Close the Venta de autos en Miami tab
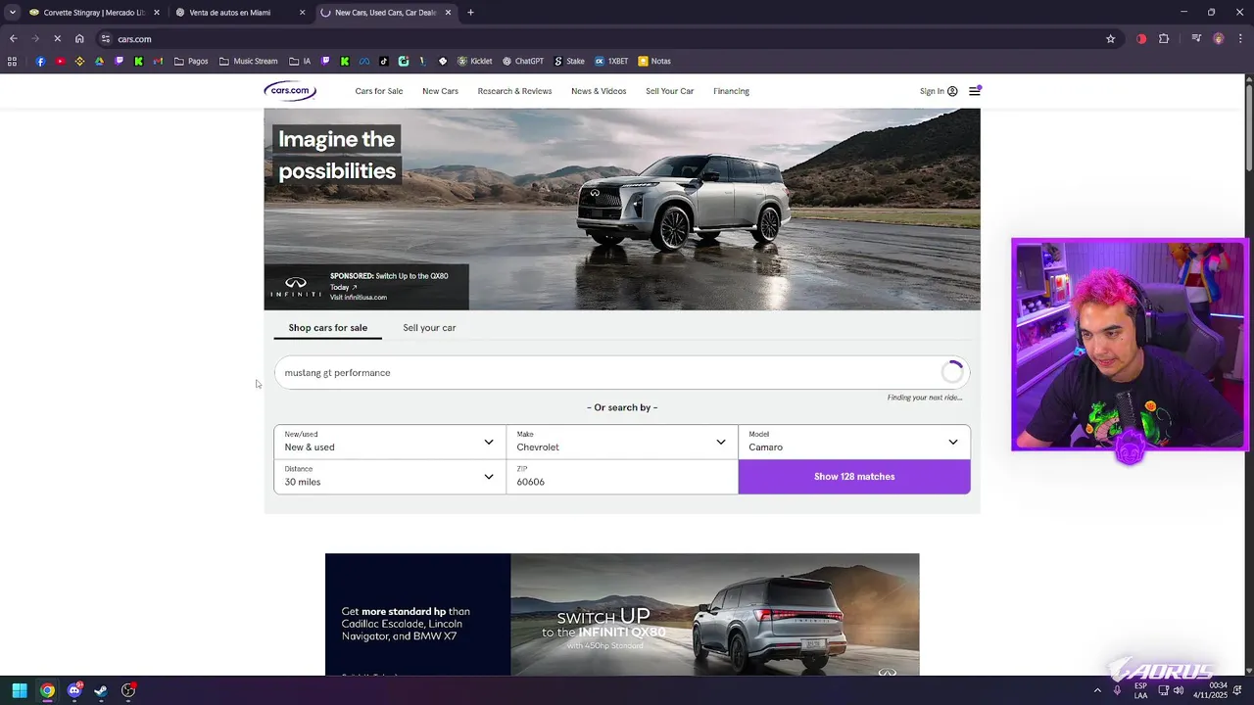Image resolution: width=1254 pixels, height=705 pixels. pos(303,13)
